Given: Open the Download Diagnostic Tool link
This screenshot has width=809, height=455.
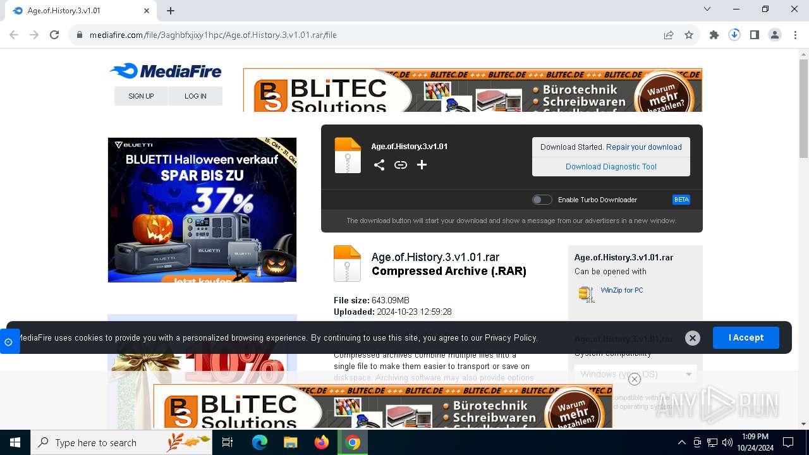Looking at the screenshot, I should (611, 167).
